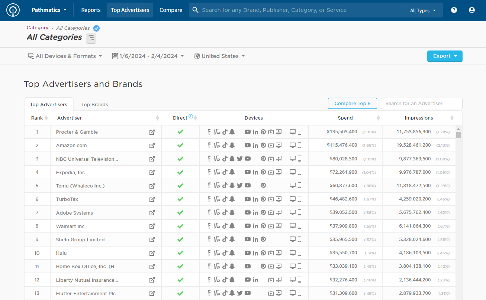Sort table by Spend column arrows
The width and height of the screenshot is (486, 300).
(378, 118)
